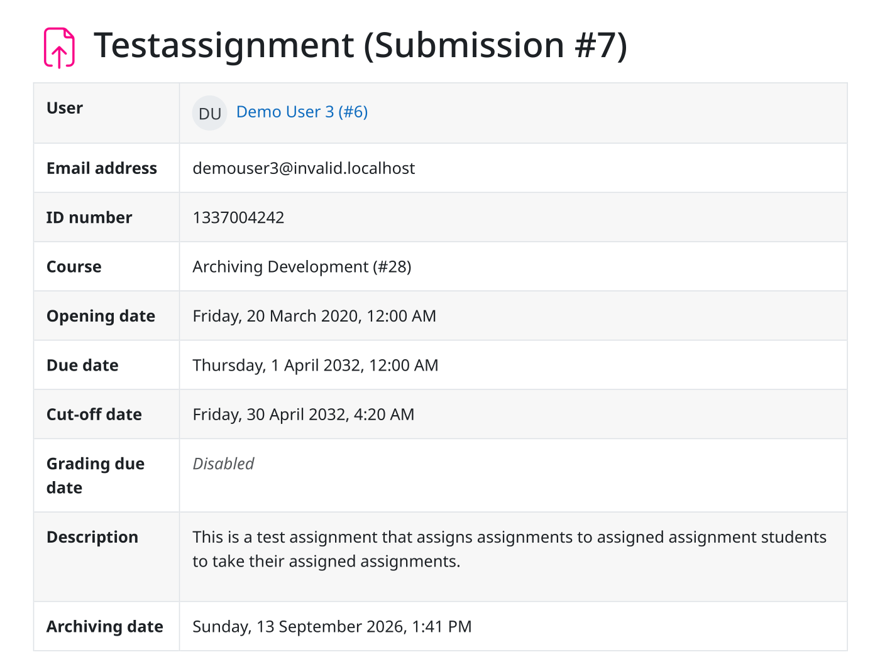Click the Course row label
The image size is (880, 667).
(74, 267)
